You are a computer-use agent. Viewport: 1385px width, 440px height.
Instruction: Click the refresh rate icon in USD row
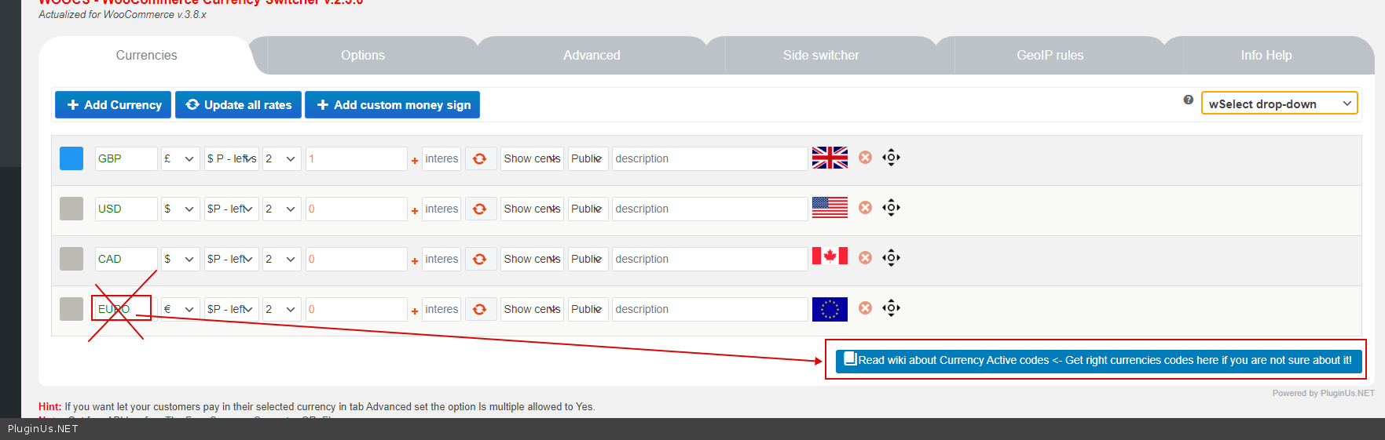[x=480, y=209]
